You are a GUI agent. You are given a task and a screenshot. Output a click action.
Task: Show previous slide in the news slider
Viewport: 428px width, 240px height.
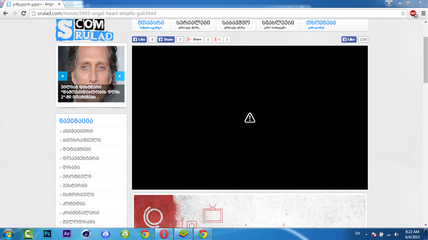[63, 76]
